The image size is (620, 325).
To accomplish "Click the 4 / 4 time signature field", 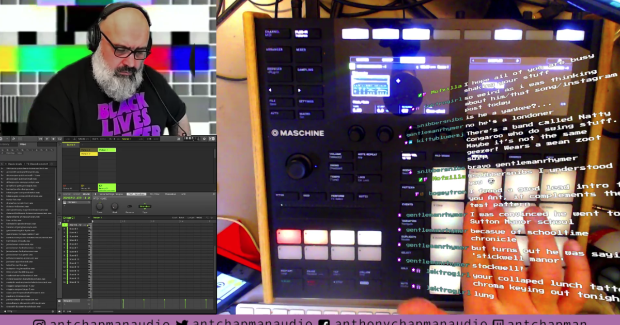I will click(112, 139).
